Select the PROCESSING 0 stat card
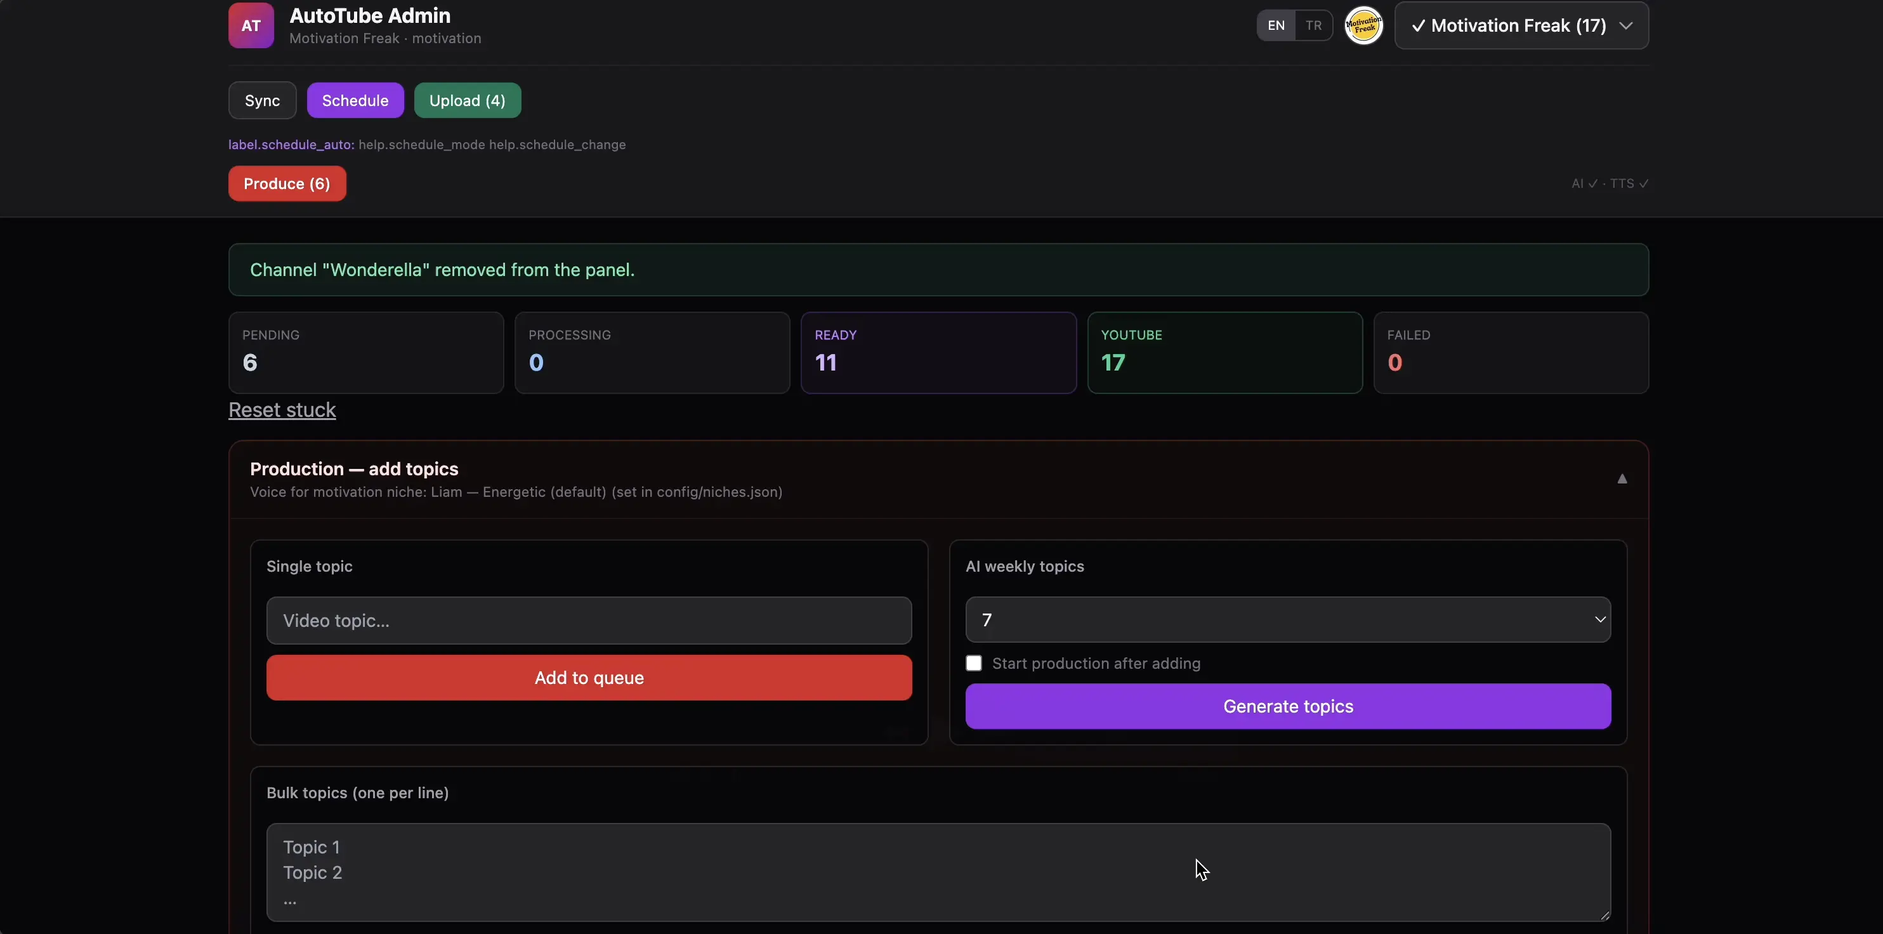This screenshot has width=1883, height=934. (652, 353)
